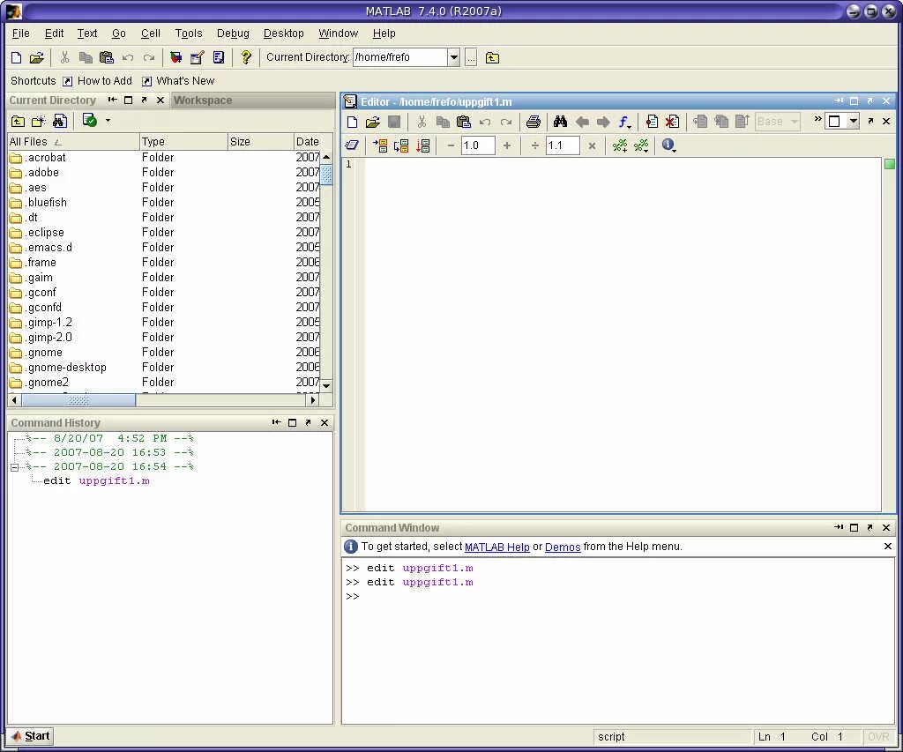
Task: Select the .eclipse folder row
Action: (163, 233)
